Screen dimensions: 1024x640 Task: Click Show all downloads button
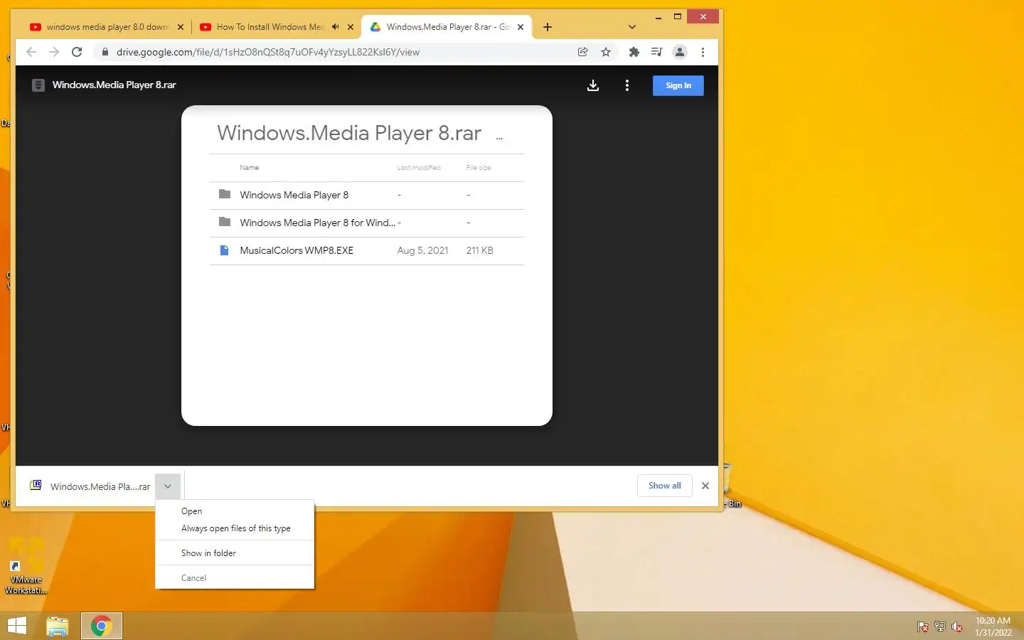pyautogui.click(x=665, y=486)
